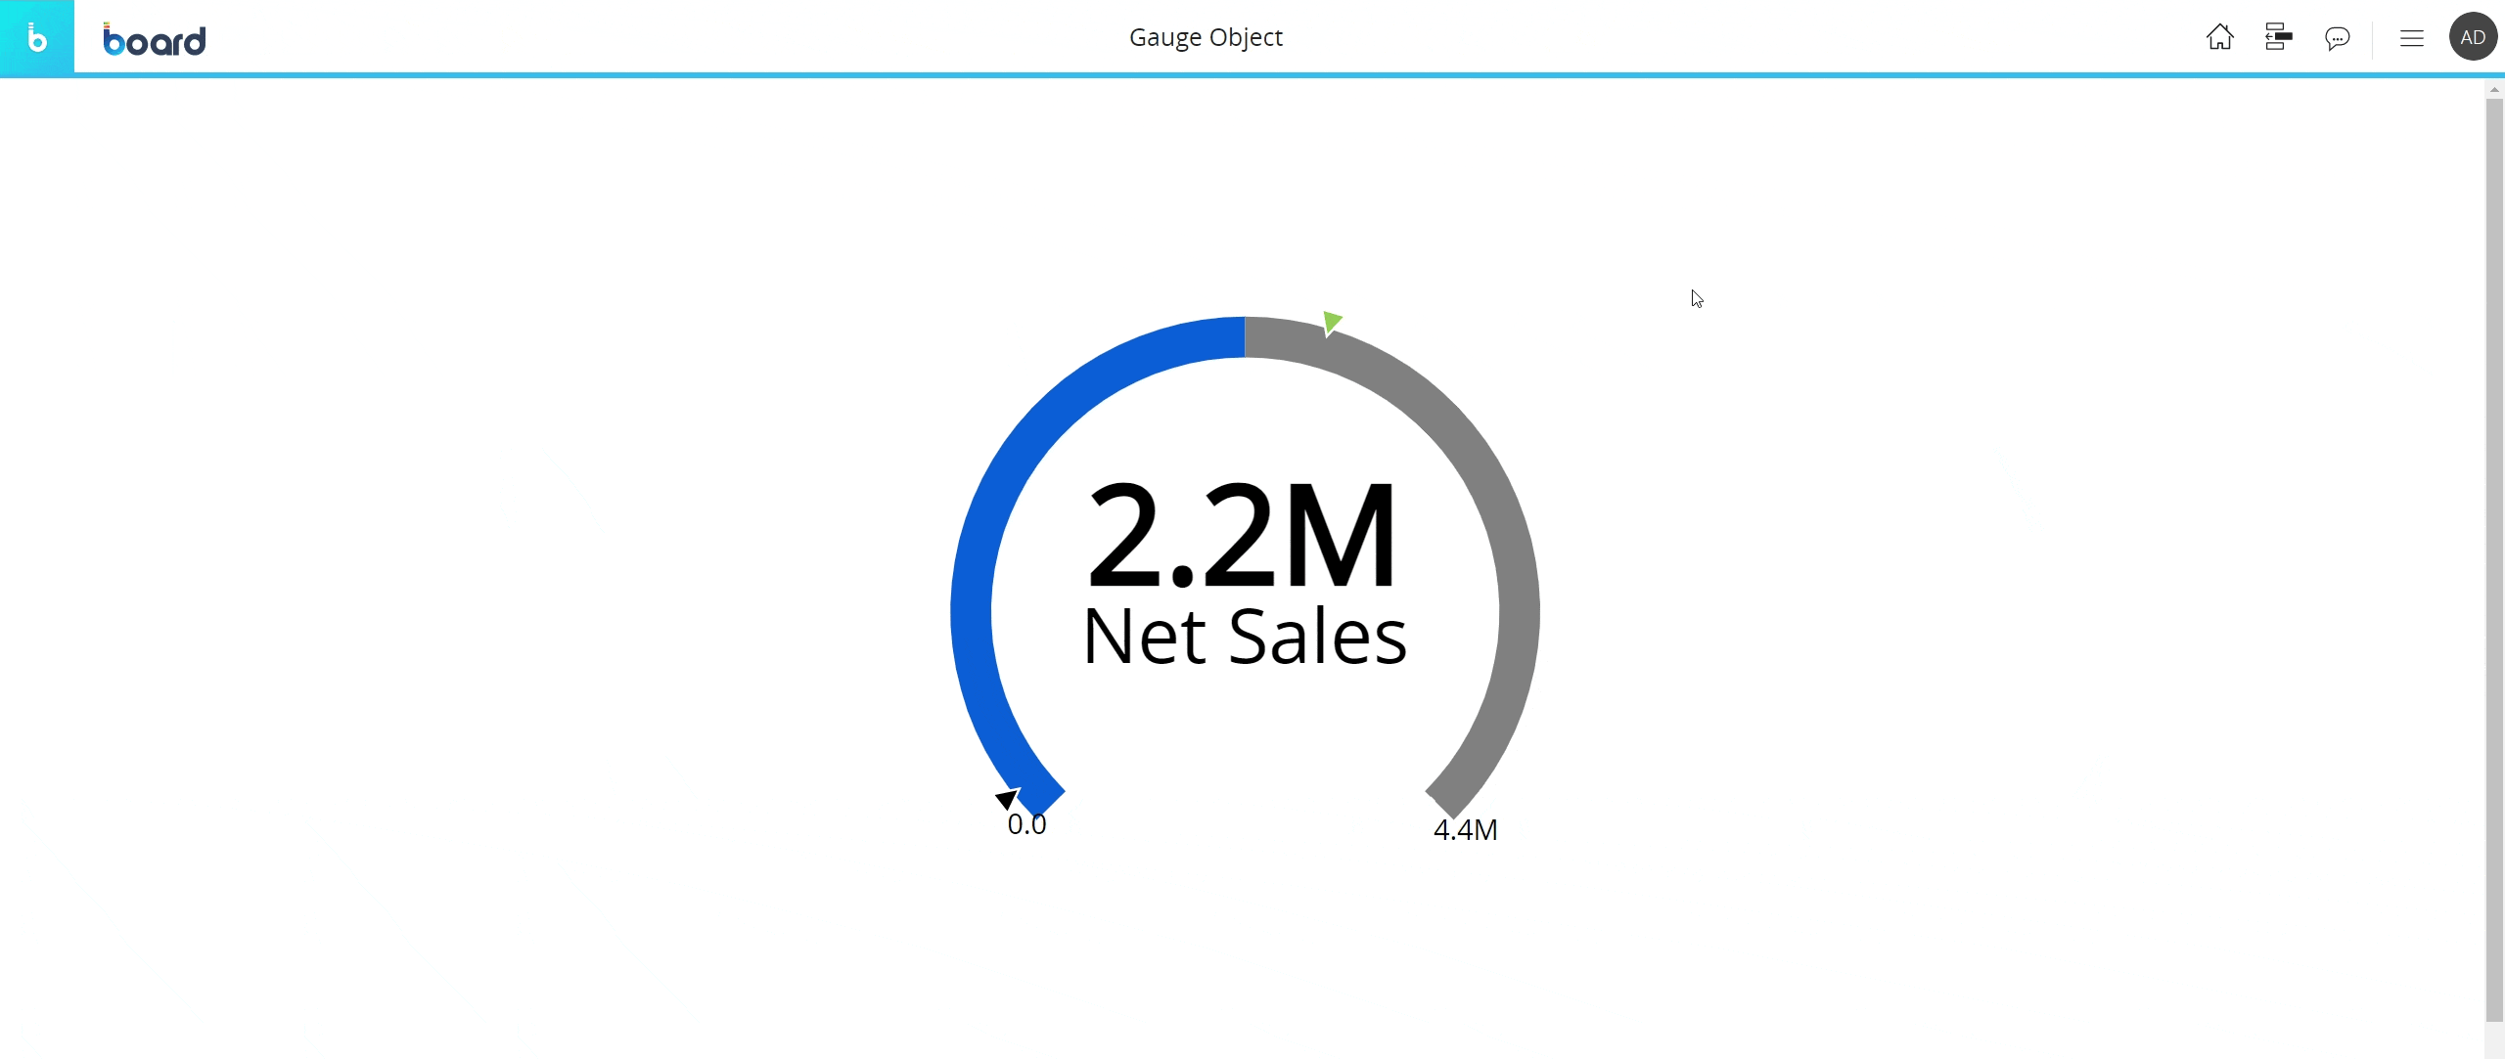Viewport: 2505px width, 1059px height.
Task: Click the Net Sales label
Action: (x=1245, y=637)
